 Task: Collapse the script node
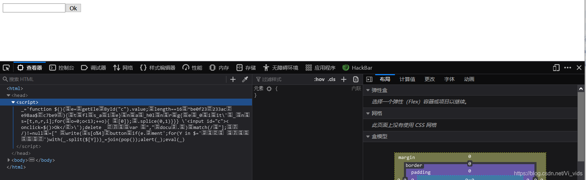pyautogui.click(x=13, y=102)
